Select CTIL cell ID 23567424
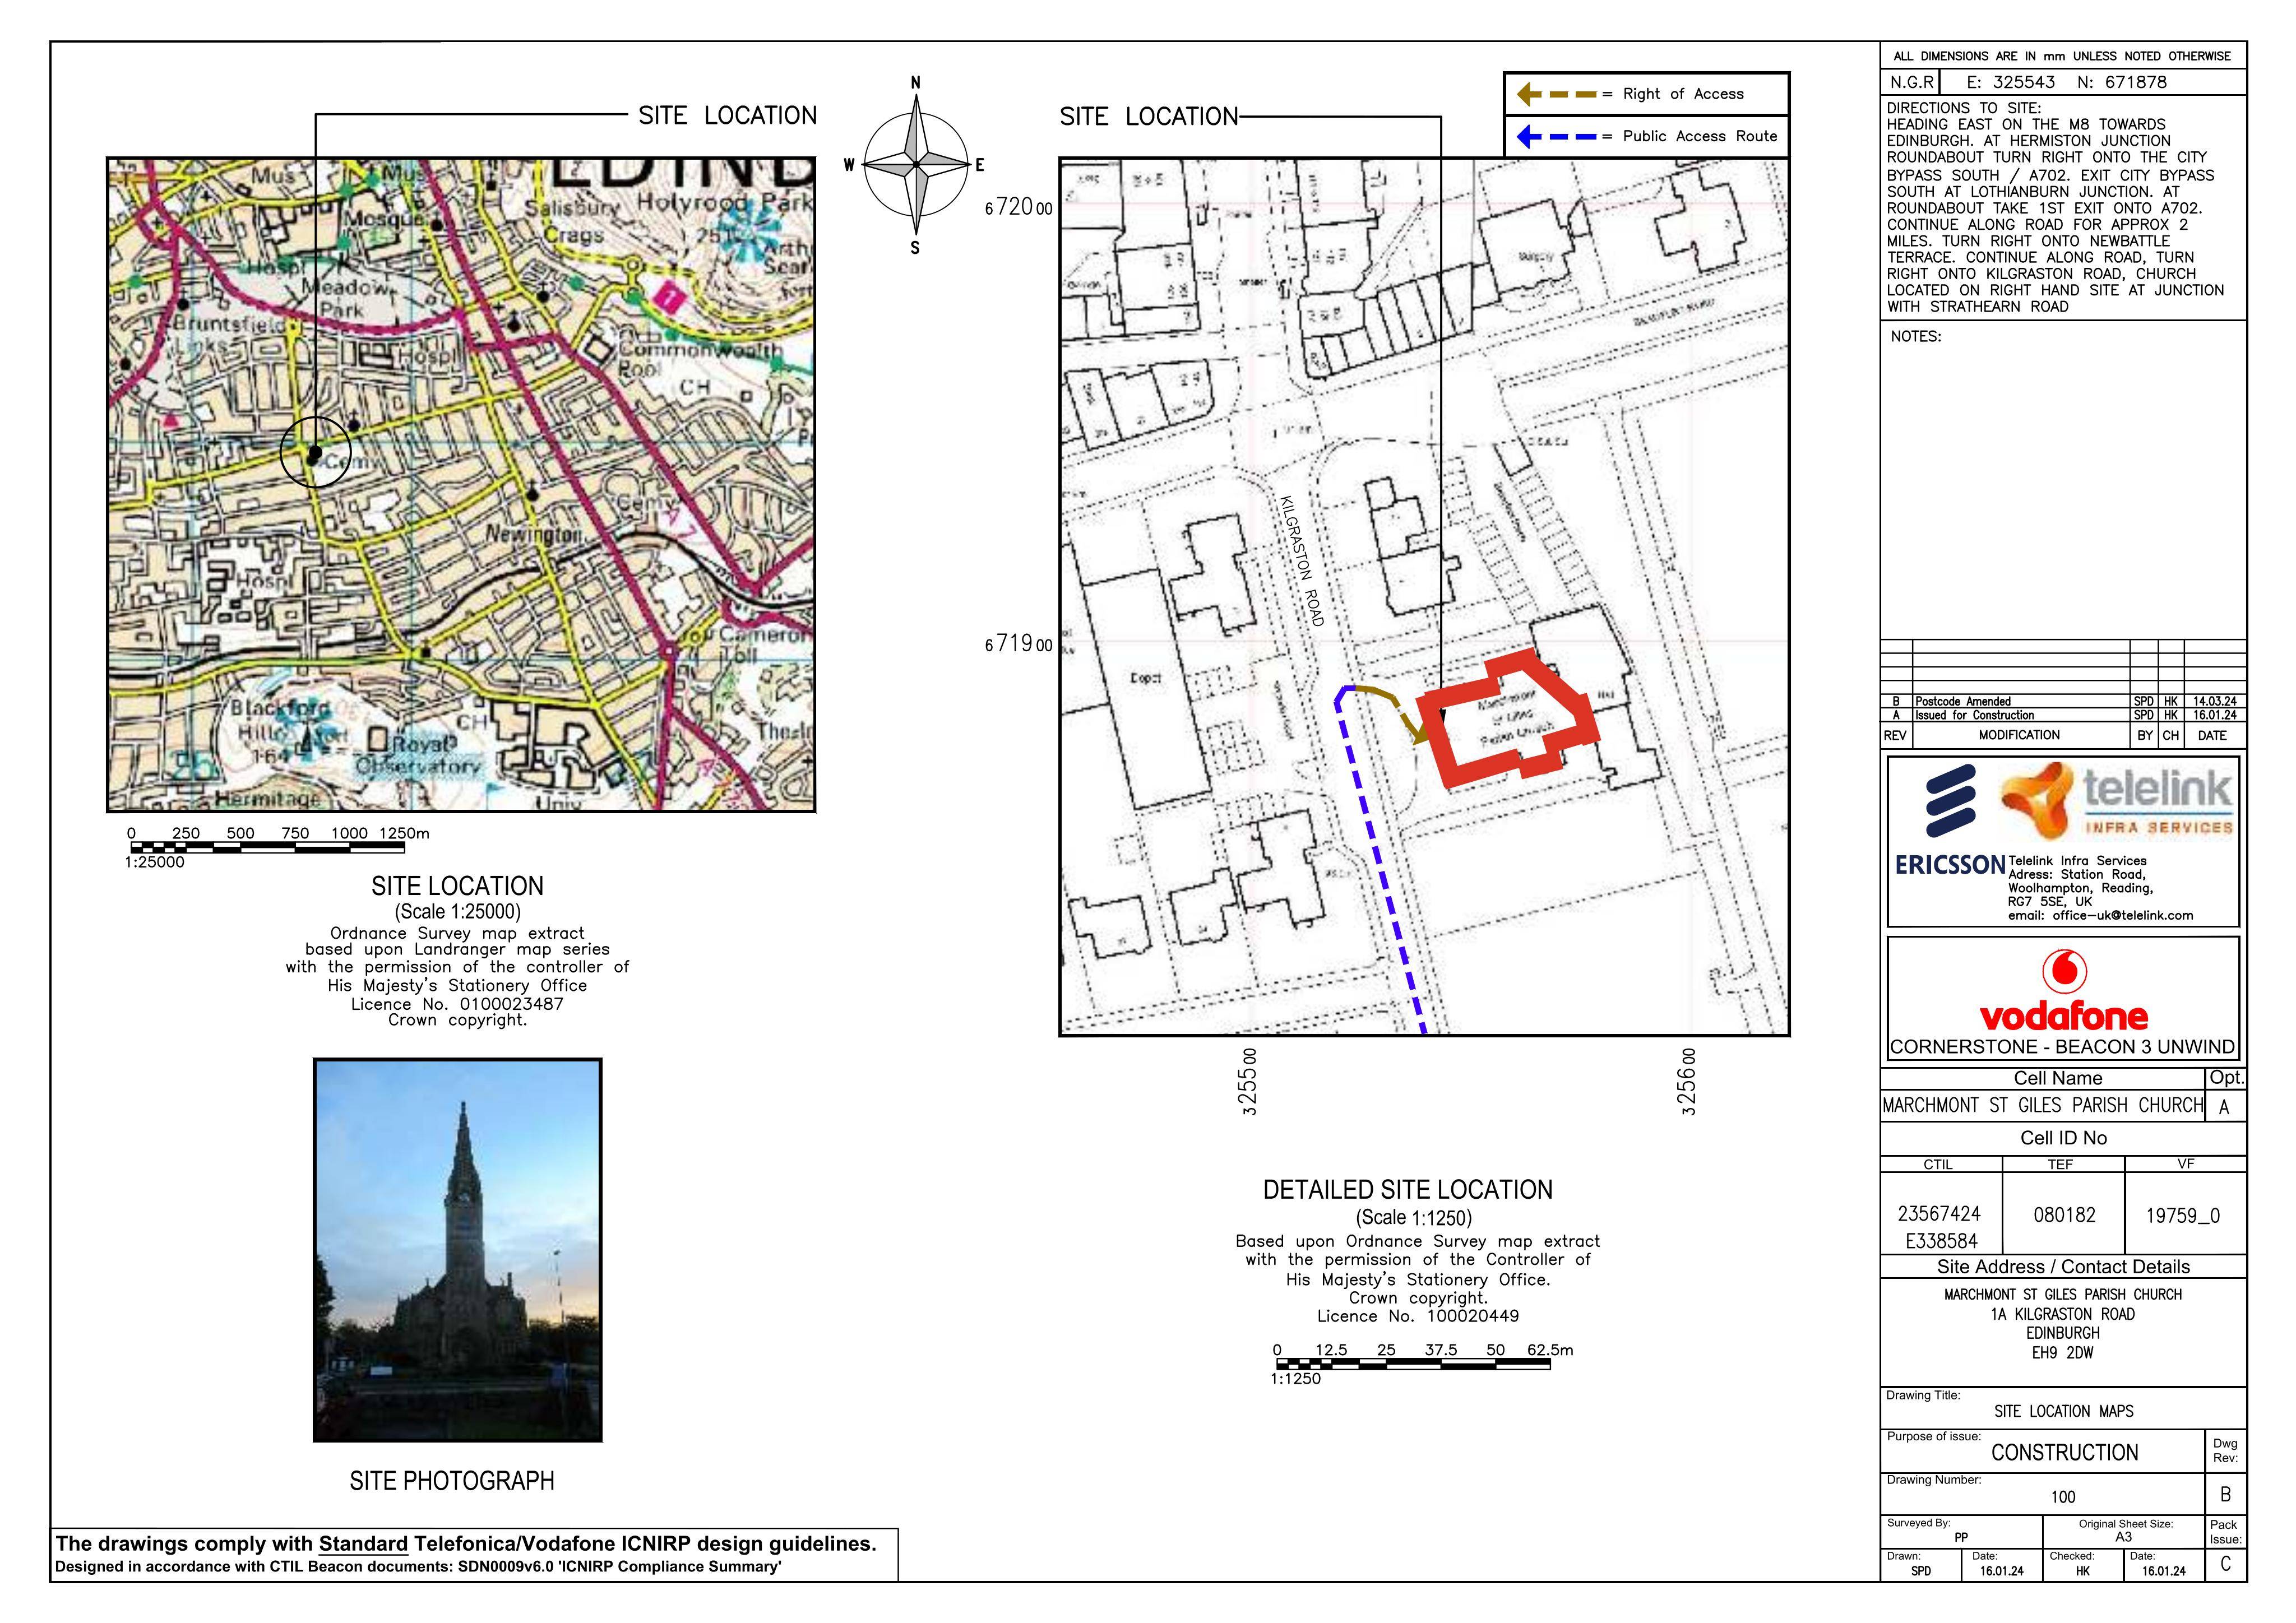 pos(1939,1214)
